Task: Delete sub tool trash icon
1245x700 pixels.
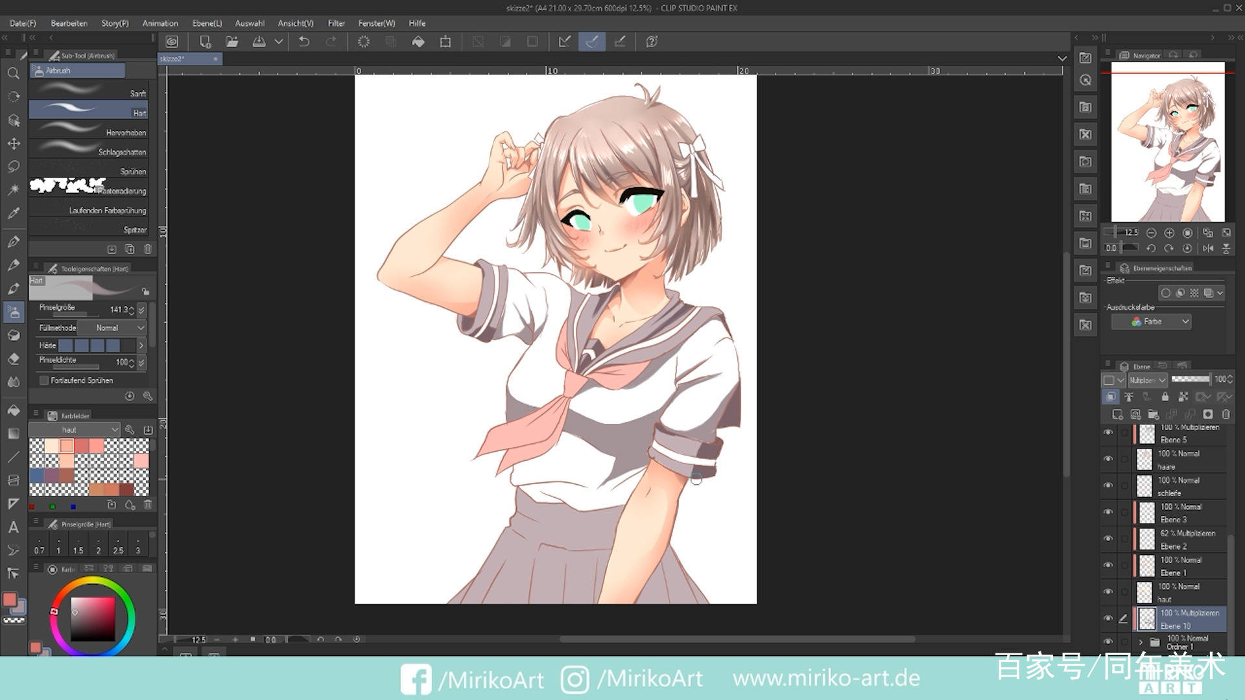Action: 148,249
